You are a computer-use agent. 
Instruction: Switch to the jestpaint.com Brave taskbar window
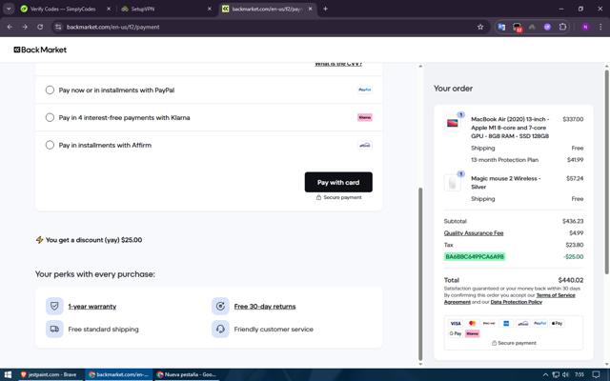tap(50, 374)
